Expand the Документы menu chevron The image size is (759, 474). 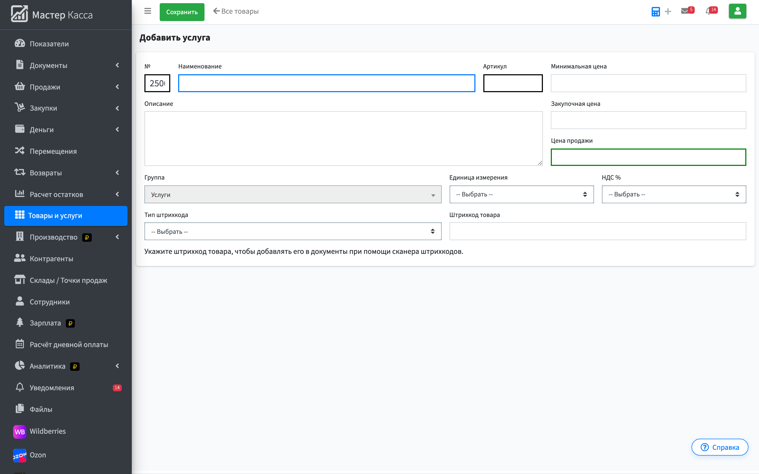tap(117, 65)
